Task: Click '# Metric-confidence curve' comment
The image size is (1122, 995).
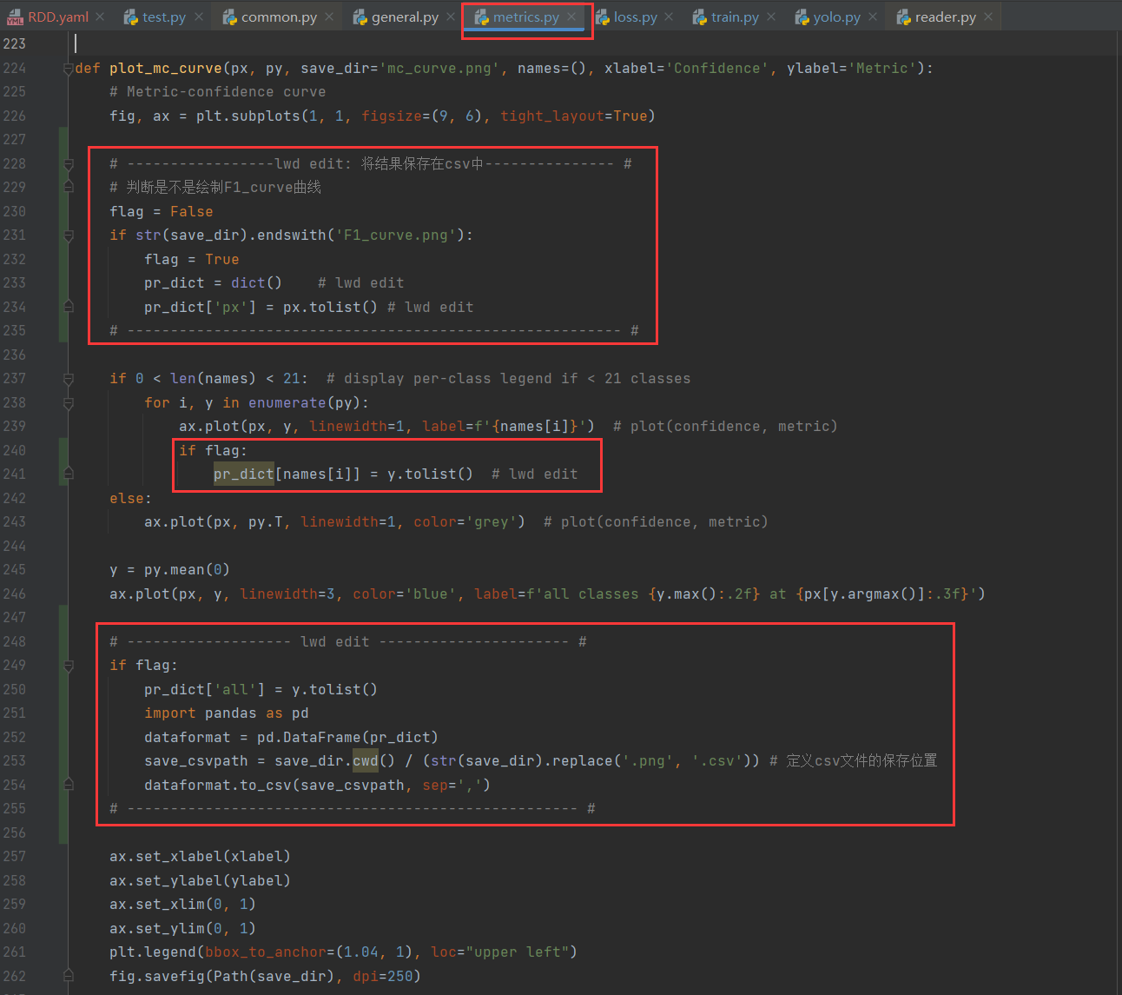Action: tap(218, 91)
